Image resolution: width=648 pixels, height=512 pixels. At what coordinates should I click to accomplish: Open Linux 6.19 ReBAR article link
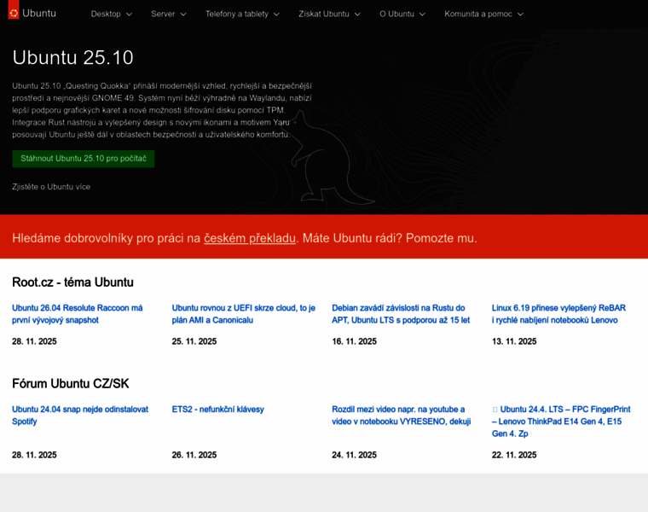(558, 314)
